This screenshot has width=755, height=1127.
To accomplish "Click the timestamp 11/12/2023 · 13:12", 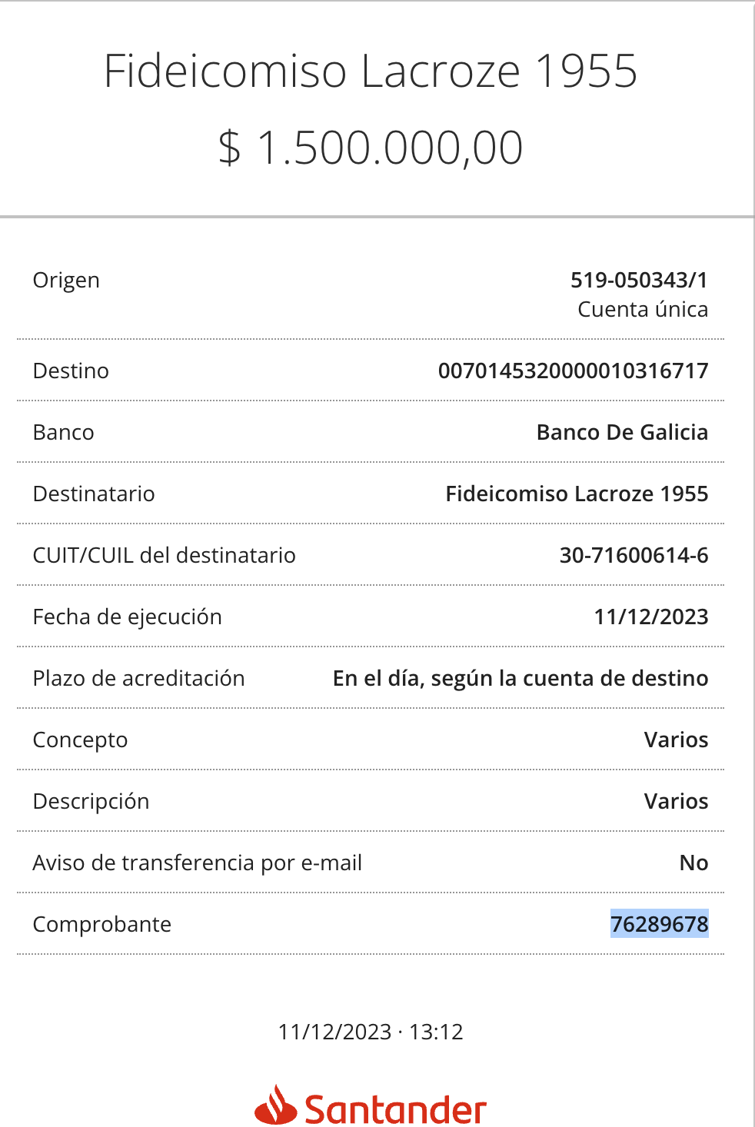I will pyautogui.click(x=371, y=1032).
